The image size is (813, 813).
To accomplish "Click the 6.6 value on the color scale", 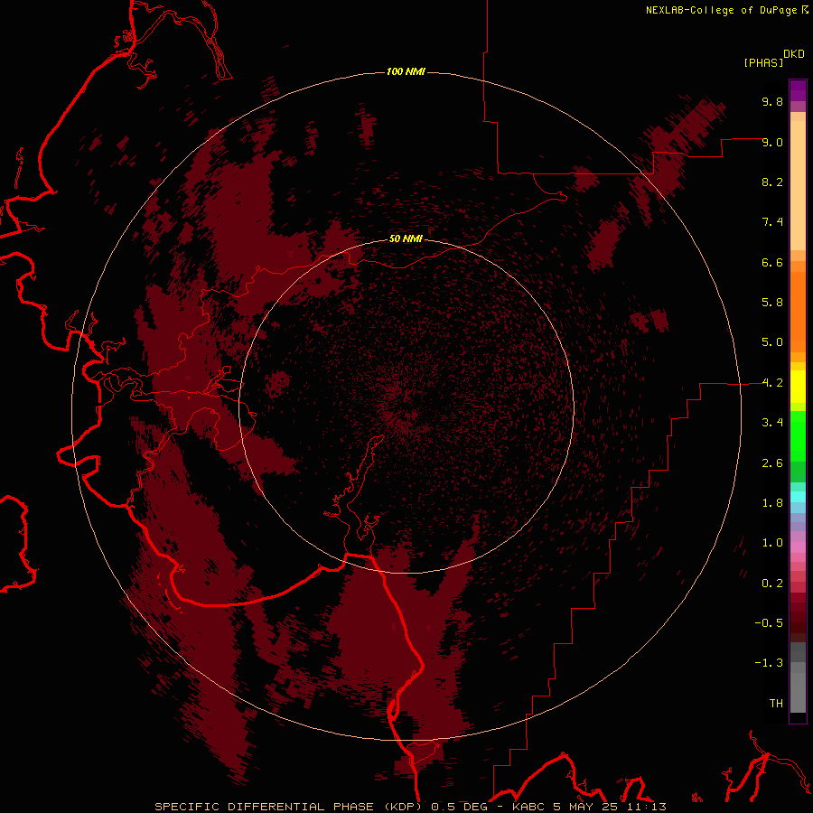I will 772,262.
